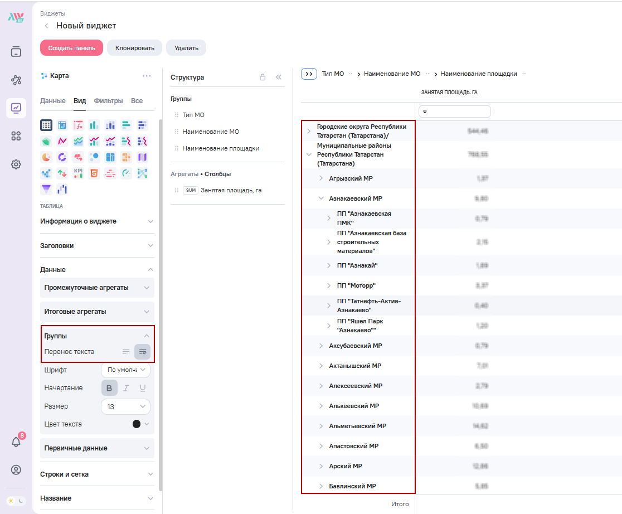
Task: Click Наименование МО breadcrumb level
Action: coord(392,74)
